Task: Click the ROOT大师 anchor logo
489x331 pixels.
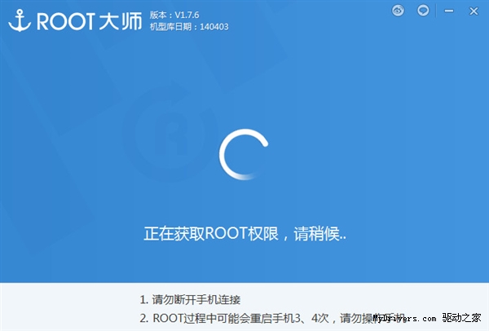Action: [x=20, y=20]
